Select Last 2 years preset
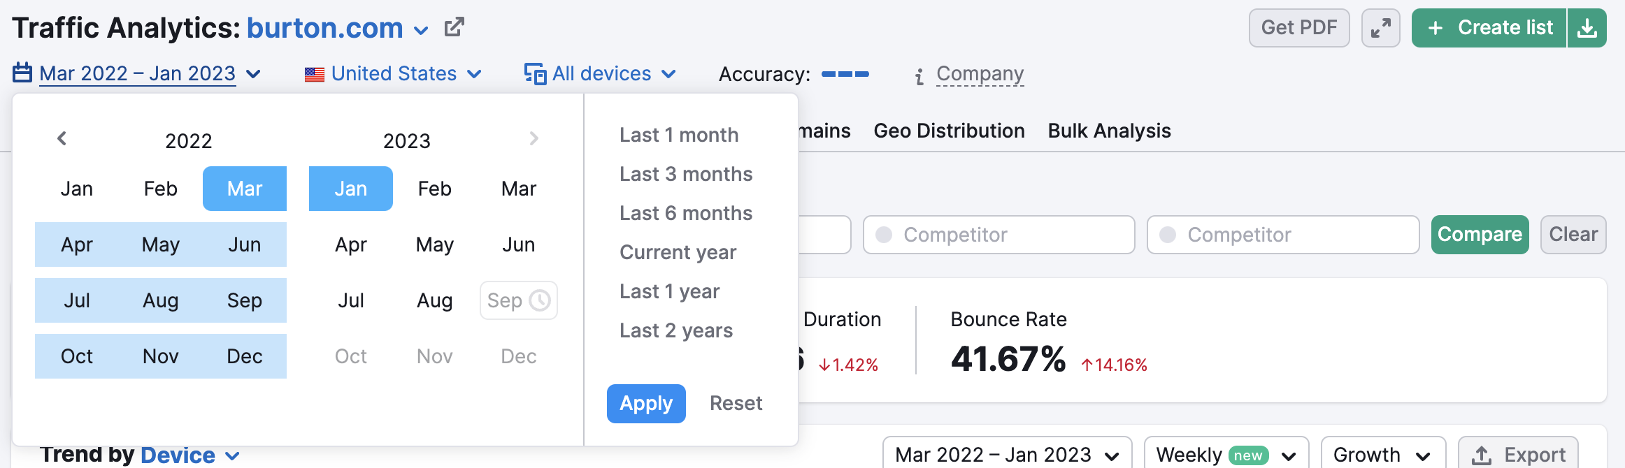Screen dimensions: 1625x468 coord(676,330)
